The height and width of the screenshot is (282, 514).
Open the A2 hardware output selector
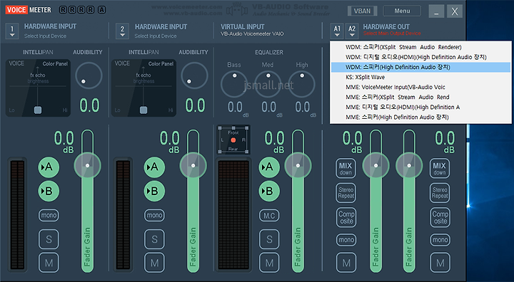[352, 31]
